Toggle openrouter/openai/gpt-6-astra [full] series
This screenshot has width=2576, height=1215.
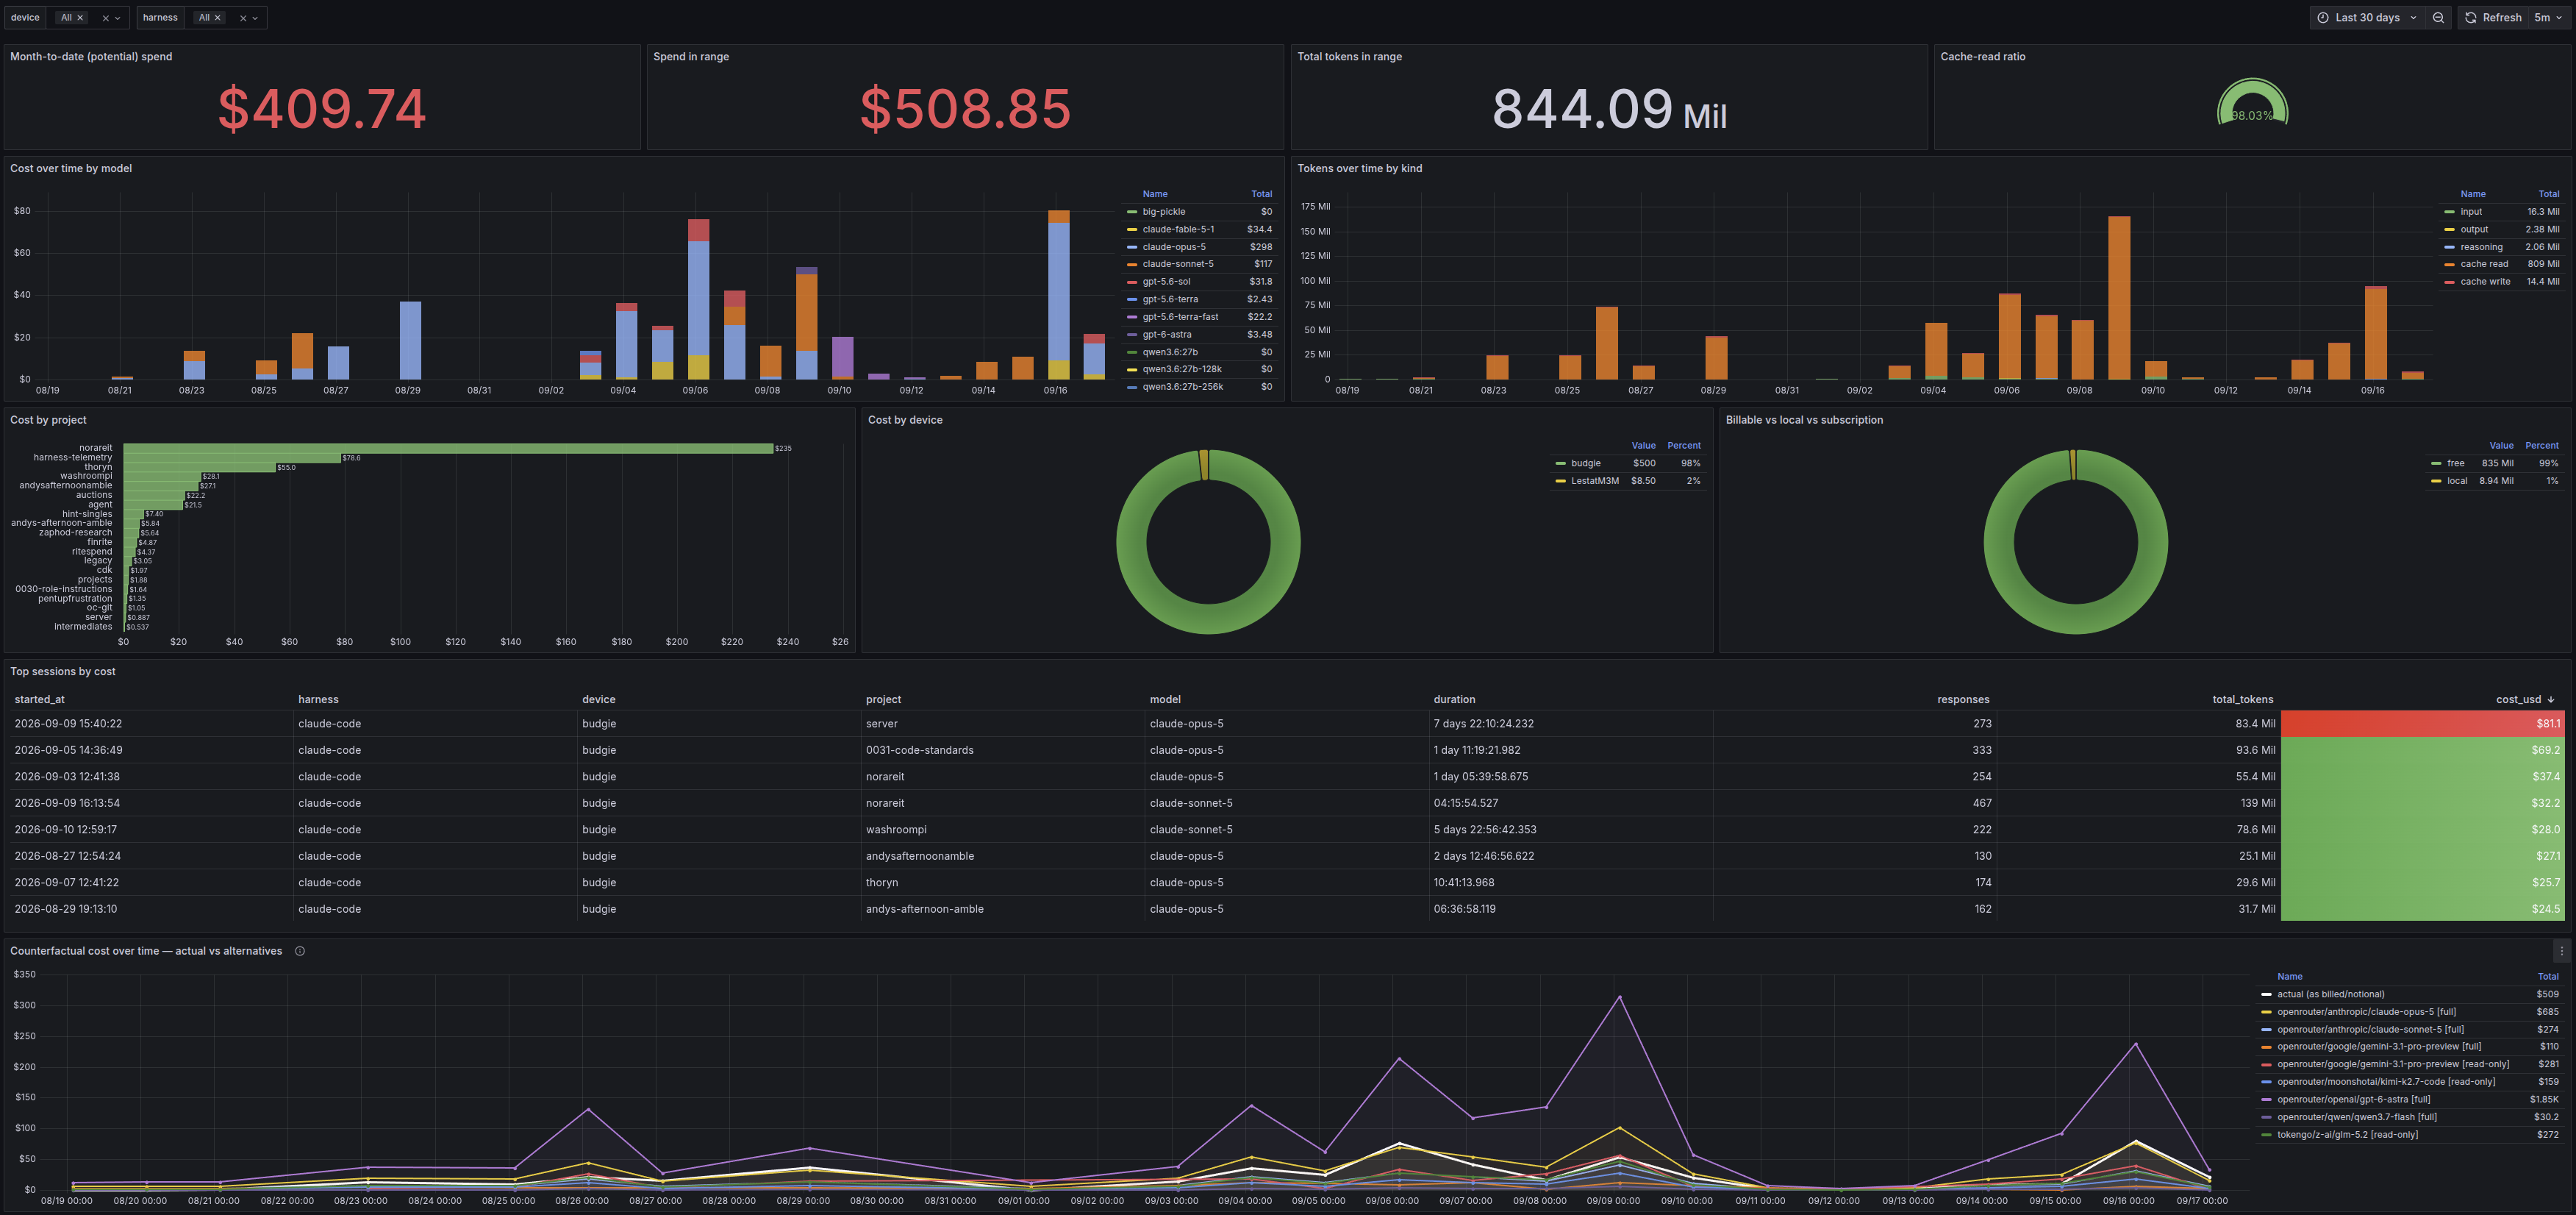2353,1099
